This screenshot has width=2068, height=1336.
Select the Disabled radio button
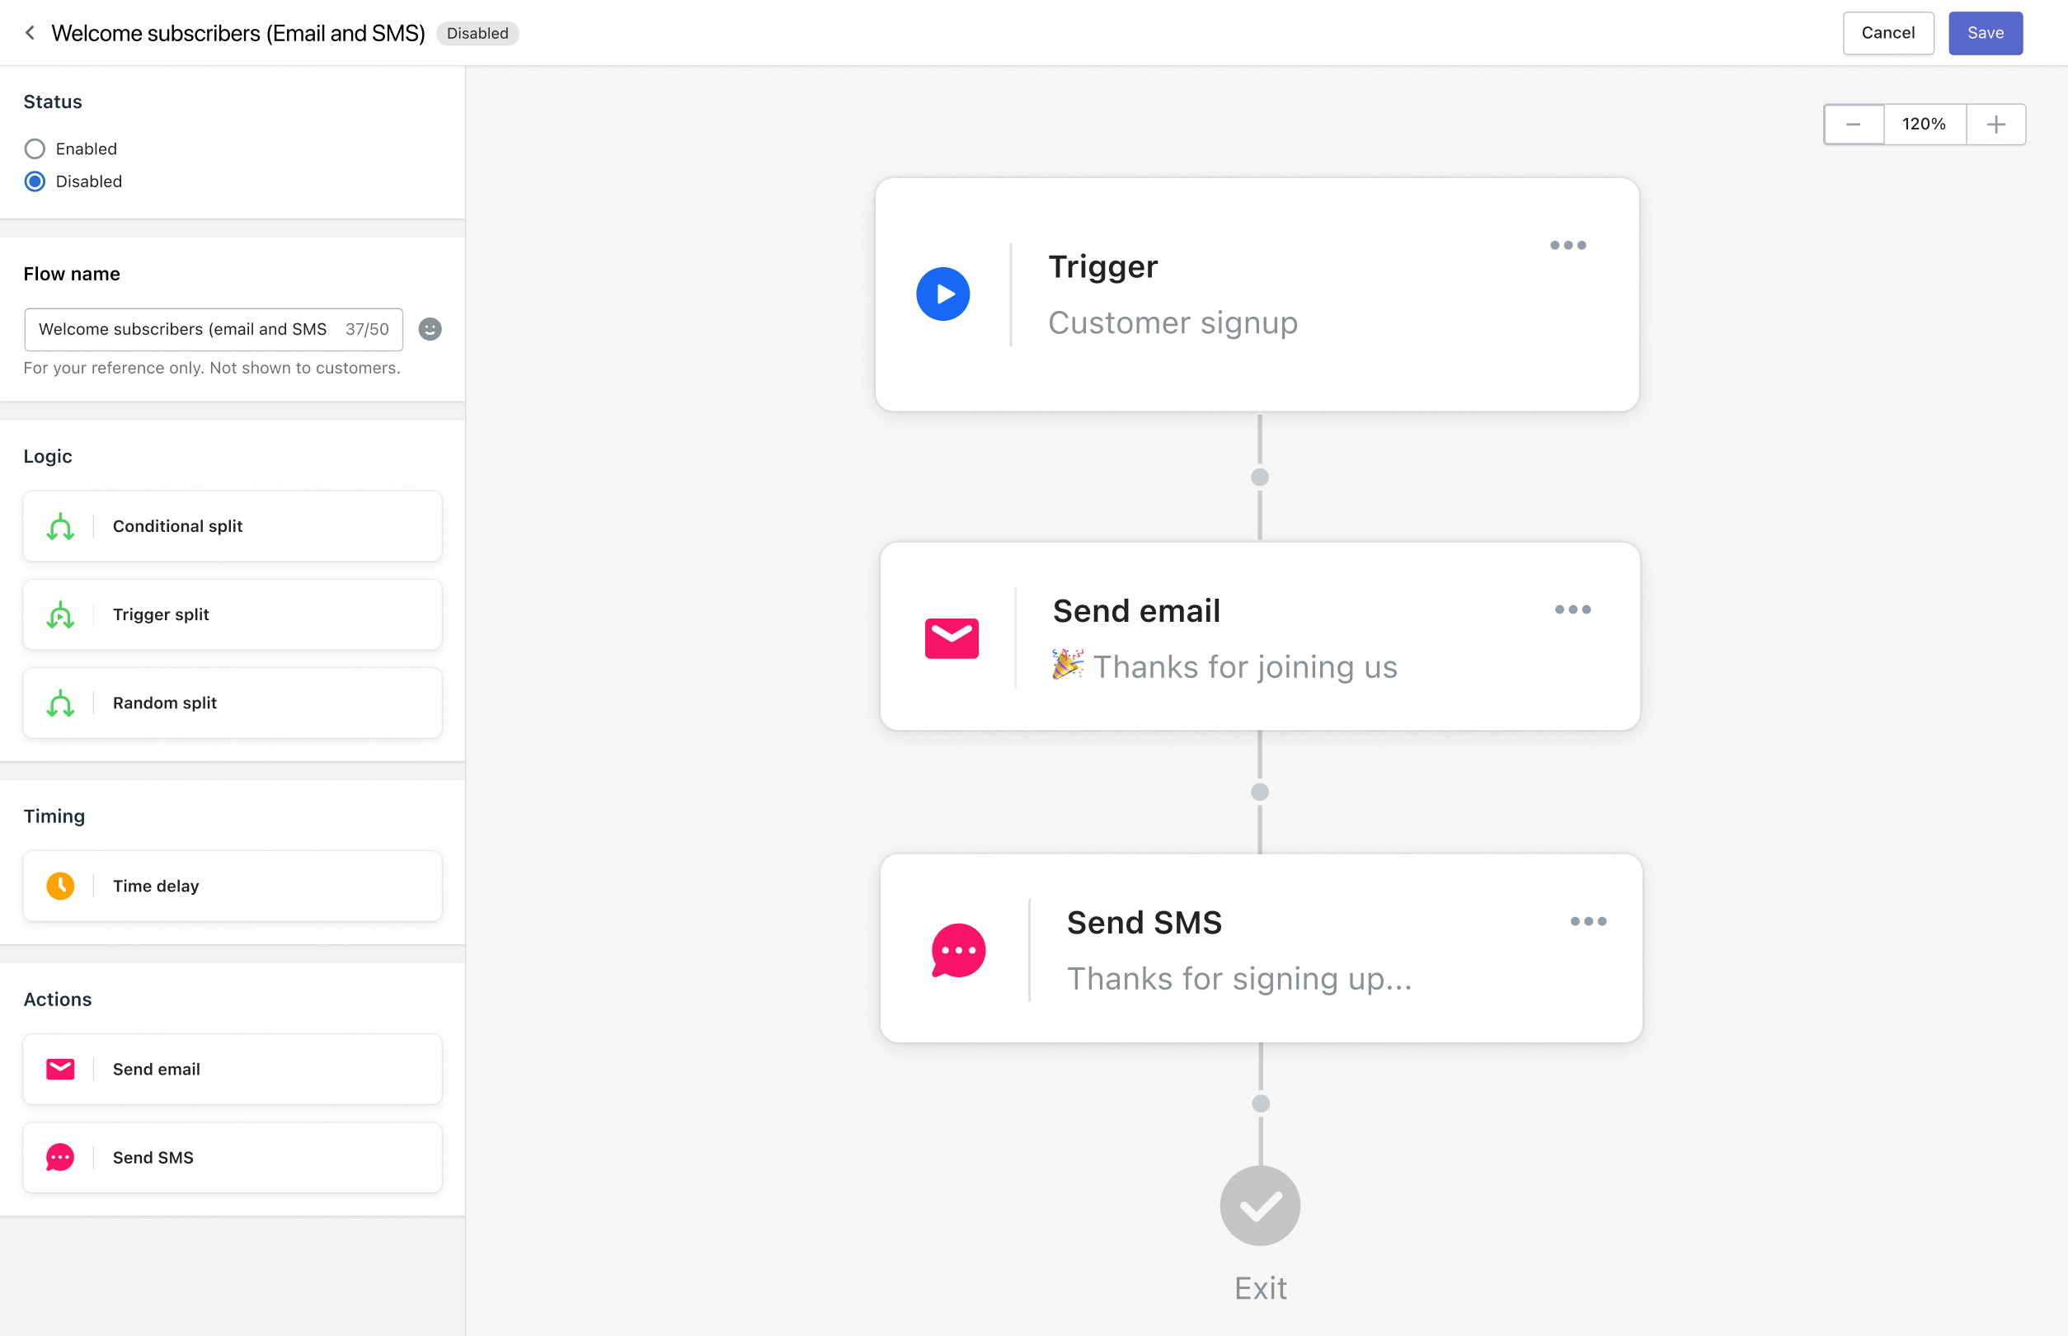tap(33, 181)
